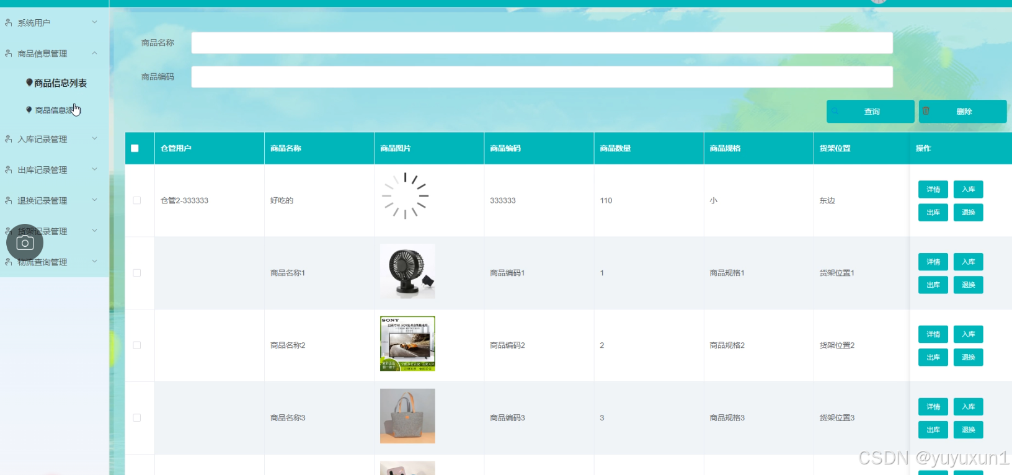The height and width of the screenshot is (475, 1012).
Task: Open the handbag image of 商品名称3
Action: point(407,416)
